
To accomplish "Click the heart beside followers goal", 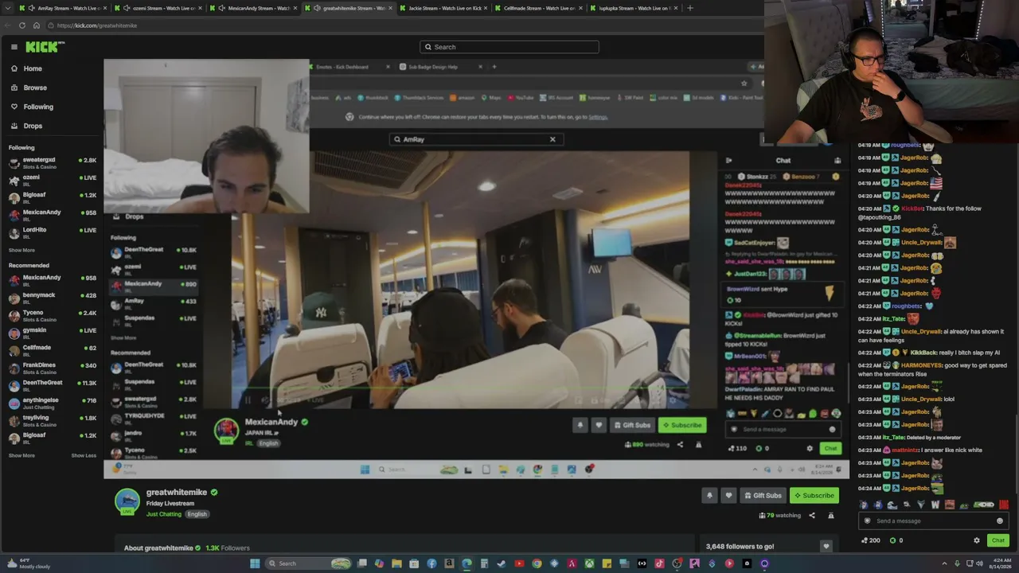I will point(826,547).
